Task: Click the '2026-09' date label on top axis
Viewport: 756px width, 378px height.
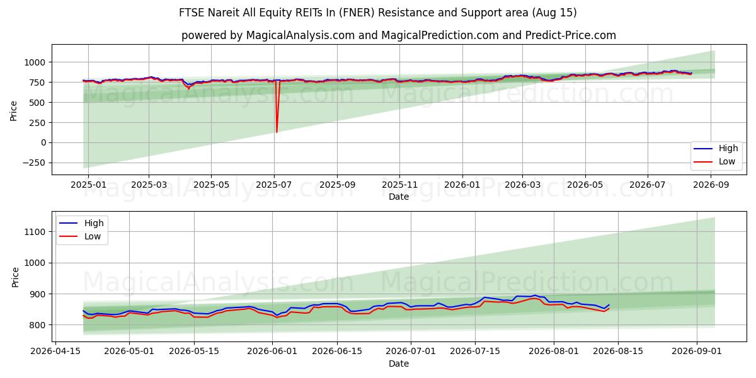Action: coord(711,185)
